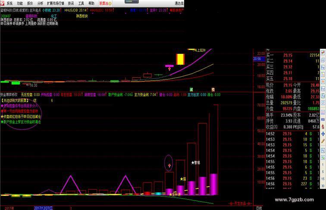Click the ★主升浪 label on indicator chart

pos(175,194)
